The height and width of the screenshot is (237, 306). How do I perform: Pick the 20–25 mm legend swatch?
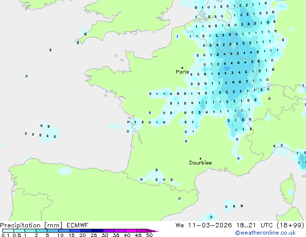86,231
